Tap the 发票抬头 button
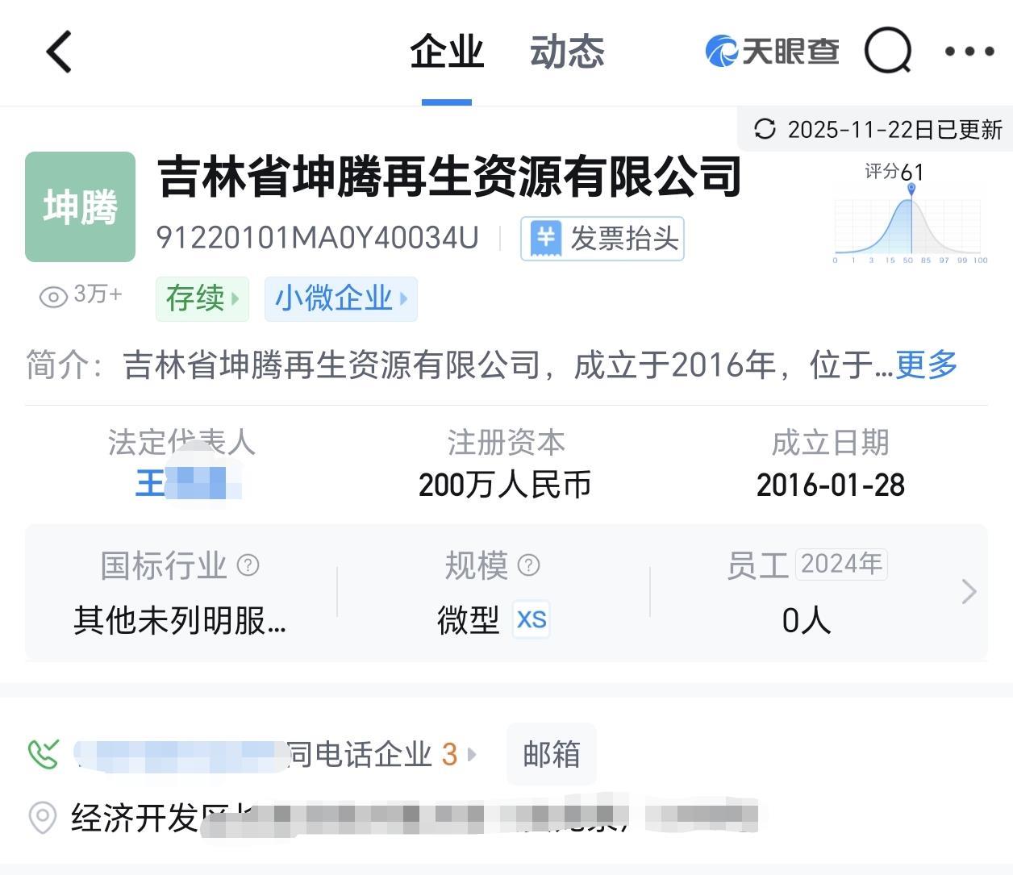Viewport: 1013px width, 875px height. point(602,239)
